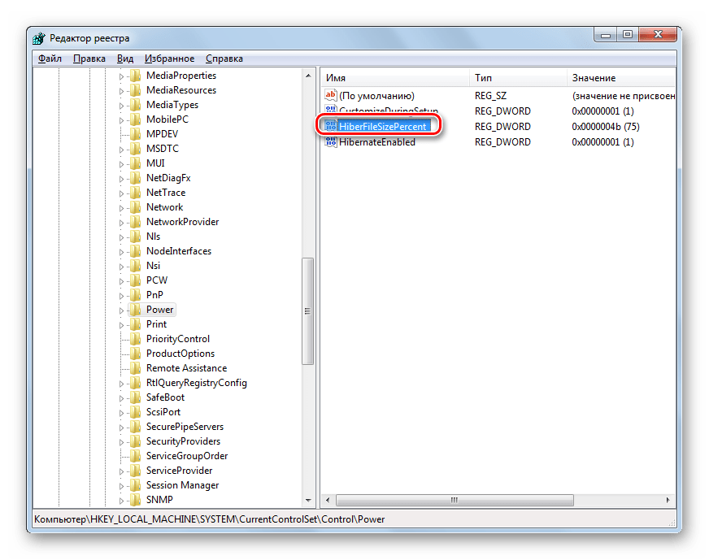This screenshot has width=709, height=560.
Task: Select the HibernateEnabled value name
Action: 377,142
